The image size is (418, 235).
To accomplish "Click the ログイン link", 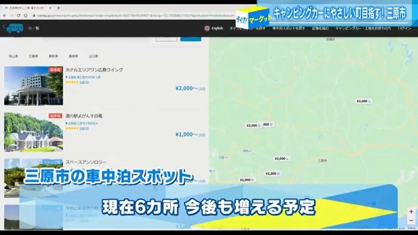I will pos(405,28).
